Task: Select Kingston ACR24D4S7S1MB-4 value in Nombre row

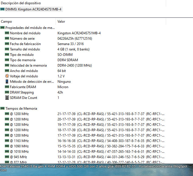Action: [79, 33]
